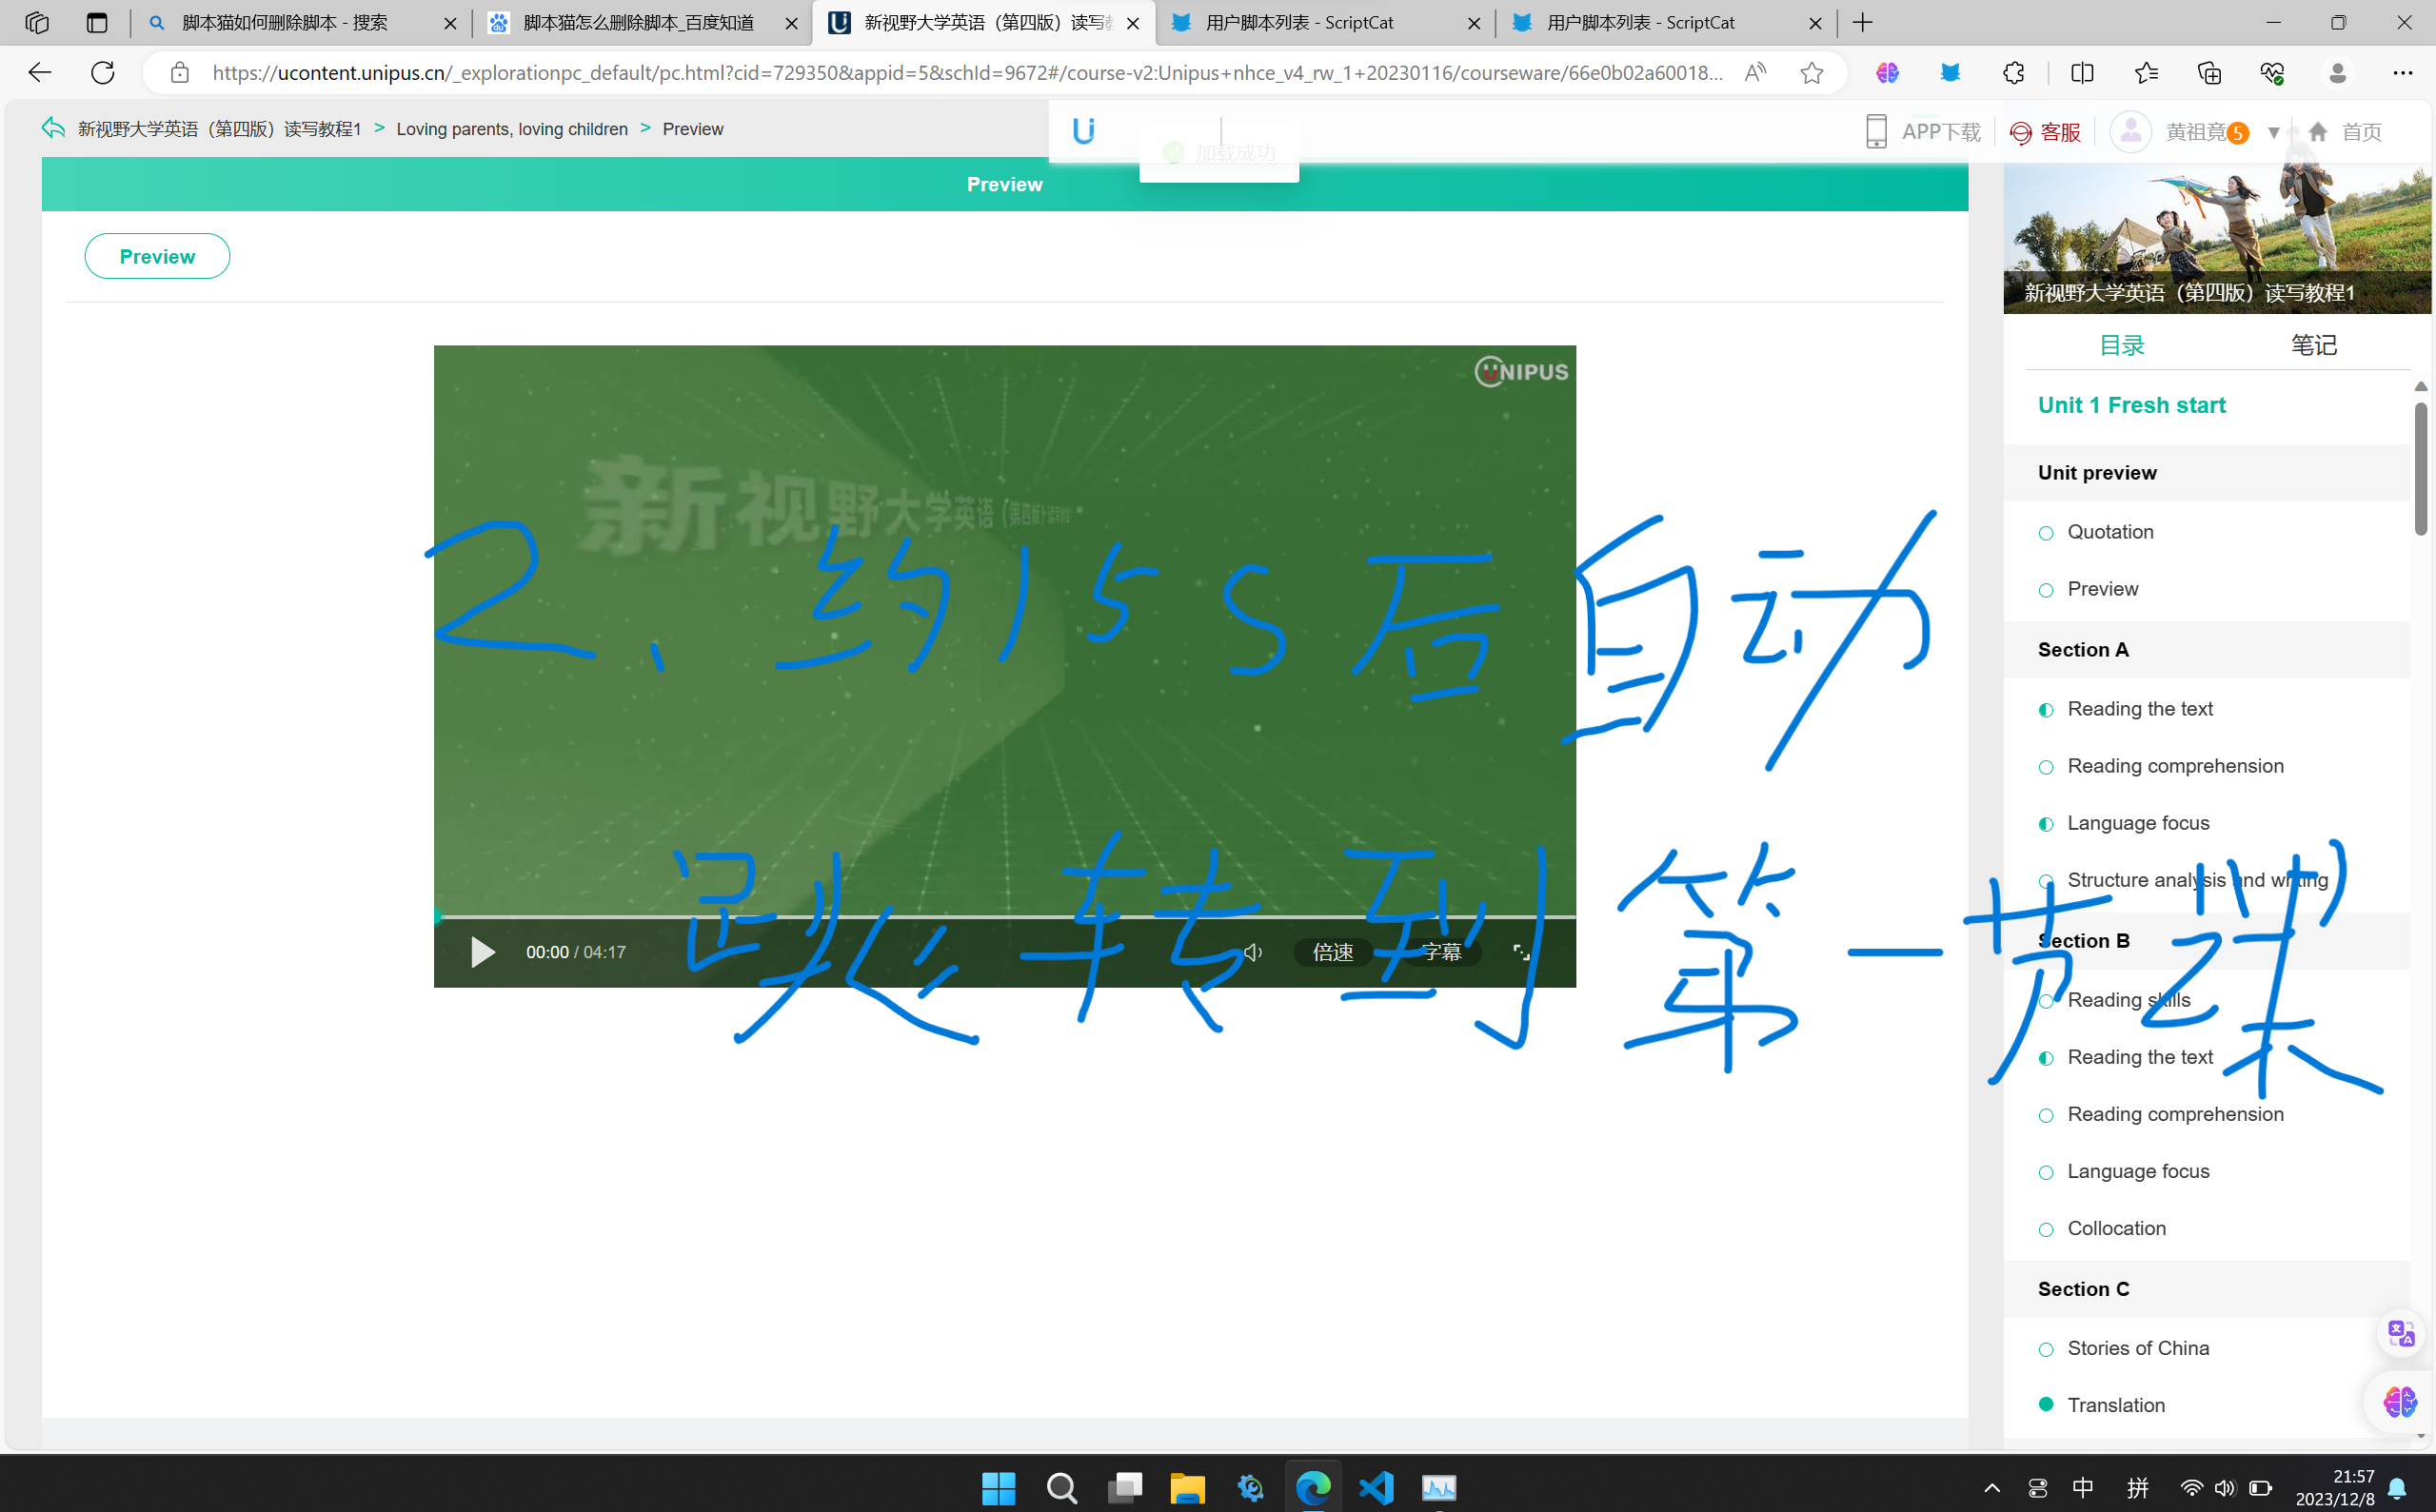Click the Preview button above the video
Viewport: 2436px width, 1512px height.
coord(156,256)
